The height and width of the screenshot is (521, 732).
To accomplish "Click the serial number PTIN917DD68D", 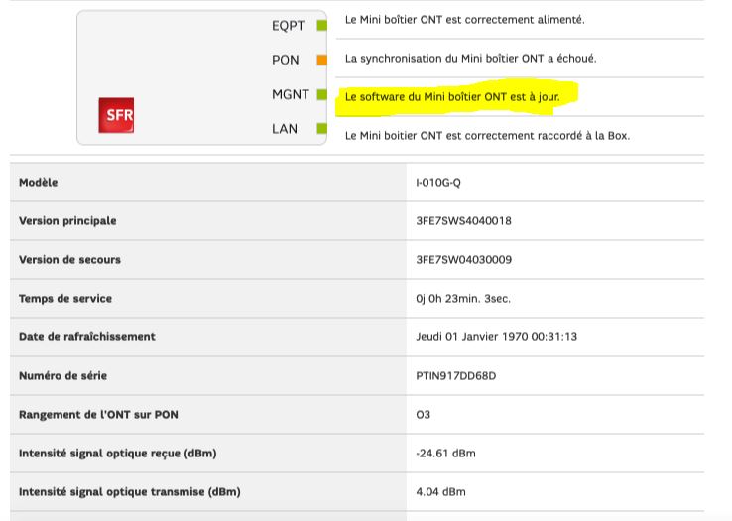I will point(455,376).
